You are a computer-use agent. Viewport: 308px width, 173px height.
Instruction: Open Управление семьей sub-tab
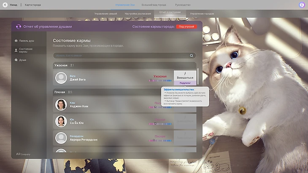pyautogui.click(x=105, y=13)
